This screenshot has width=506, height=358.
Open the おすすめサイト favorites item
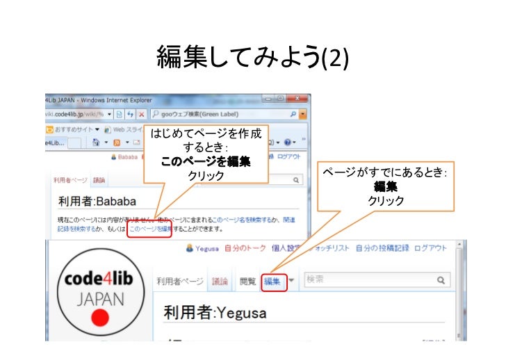pyautogui.click(x=72, y=129)
